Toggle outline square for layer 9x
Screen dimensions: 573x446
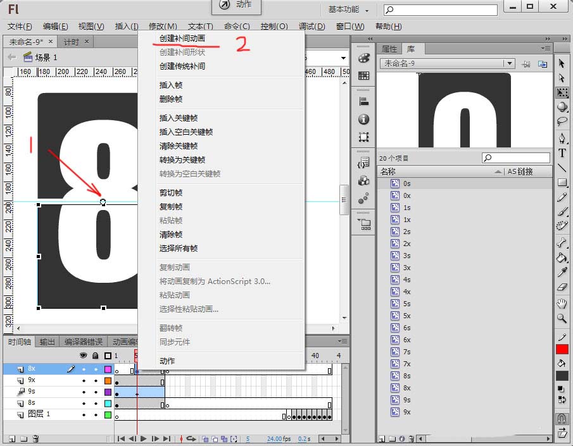[x=108, y=381]
